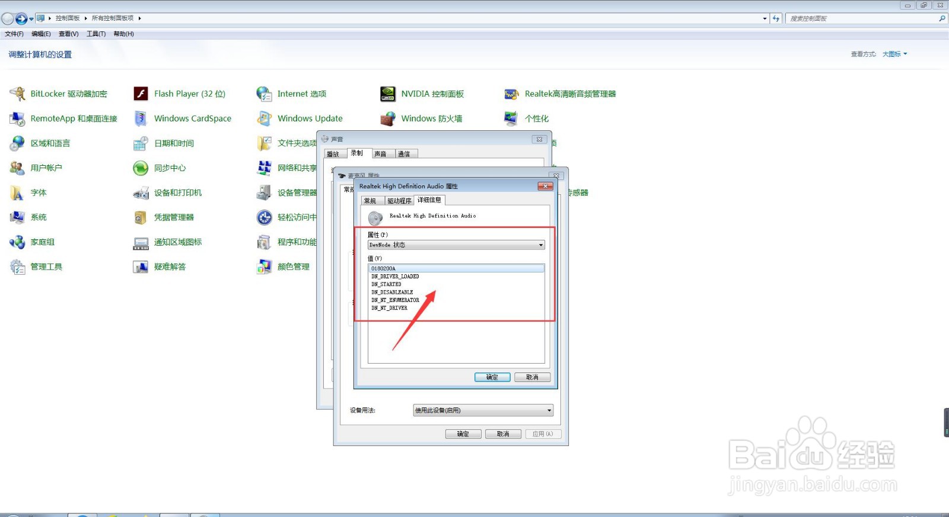Click 取消 in microphone properties dialog
The image size is (949, 517).
pyautogui.click(x=503, y=434)
